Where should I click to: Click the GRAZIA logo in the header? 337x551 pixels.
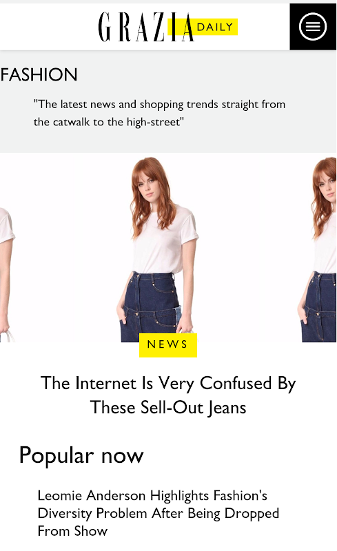[x=146, y=27]
